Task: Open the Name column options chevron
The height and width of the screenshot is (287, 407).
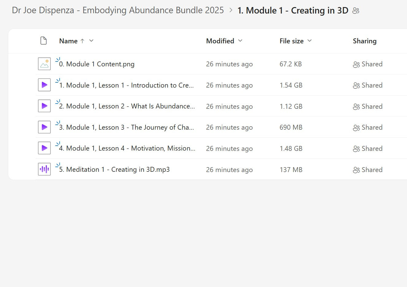Action: tap(91, 41)
